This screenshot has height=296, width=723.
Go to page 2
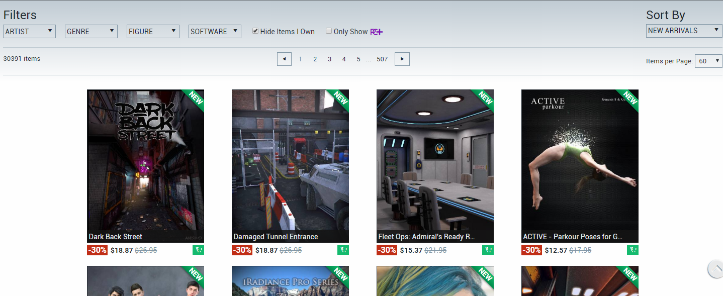315,59
